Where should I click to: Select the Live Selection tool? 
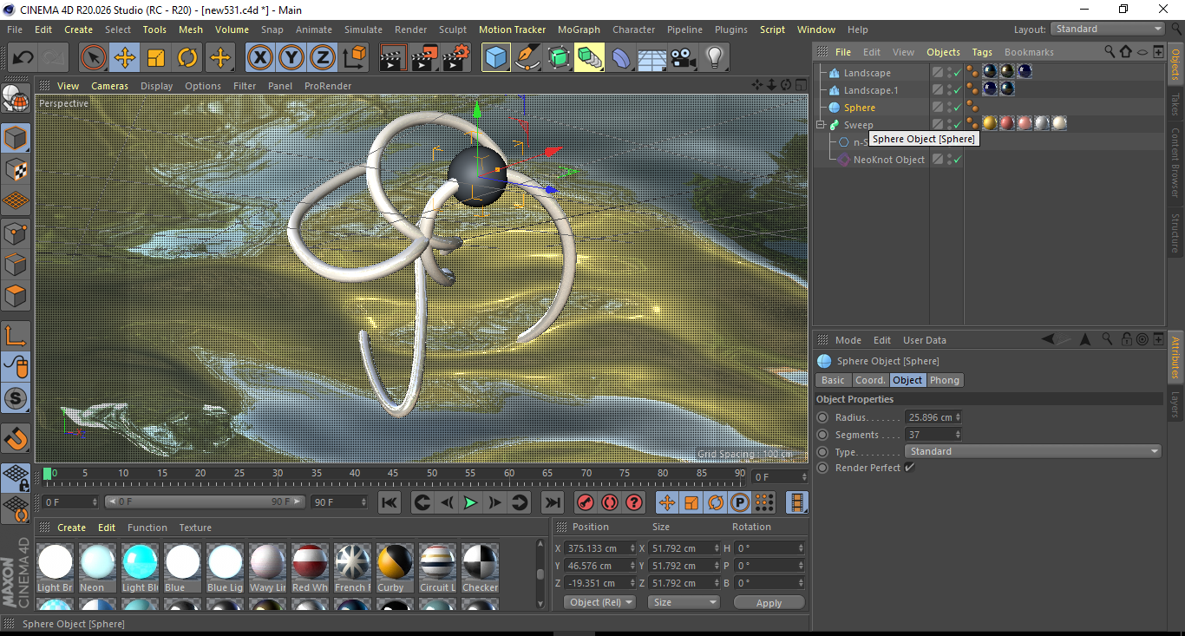pyautogui.click(x=94, y=58)
